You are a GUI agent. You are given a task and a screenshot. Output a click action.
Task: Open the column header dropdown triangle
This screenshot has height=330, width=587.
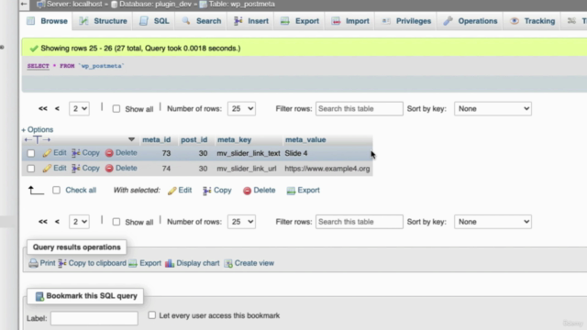click(131, 139)
